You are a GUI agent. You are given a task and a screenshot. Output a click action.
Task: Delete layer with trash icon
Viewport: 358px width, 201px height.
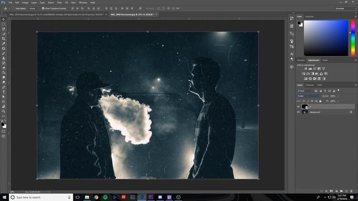click(351, 191)
